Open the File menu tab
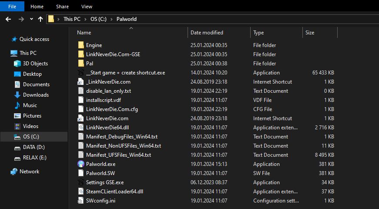This screenshot has height=209, width=379. click(x=12, y=7)
